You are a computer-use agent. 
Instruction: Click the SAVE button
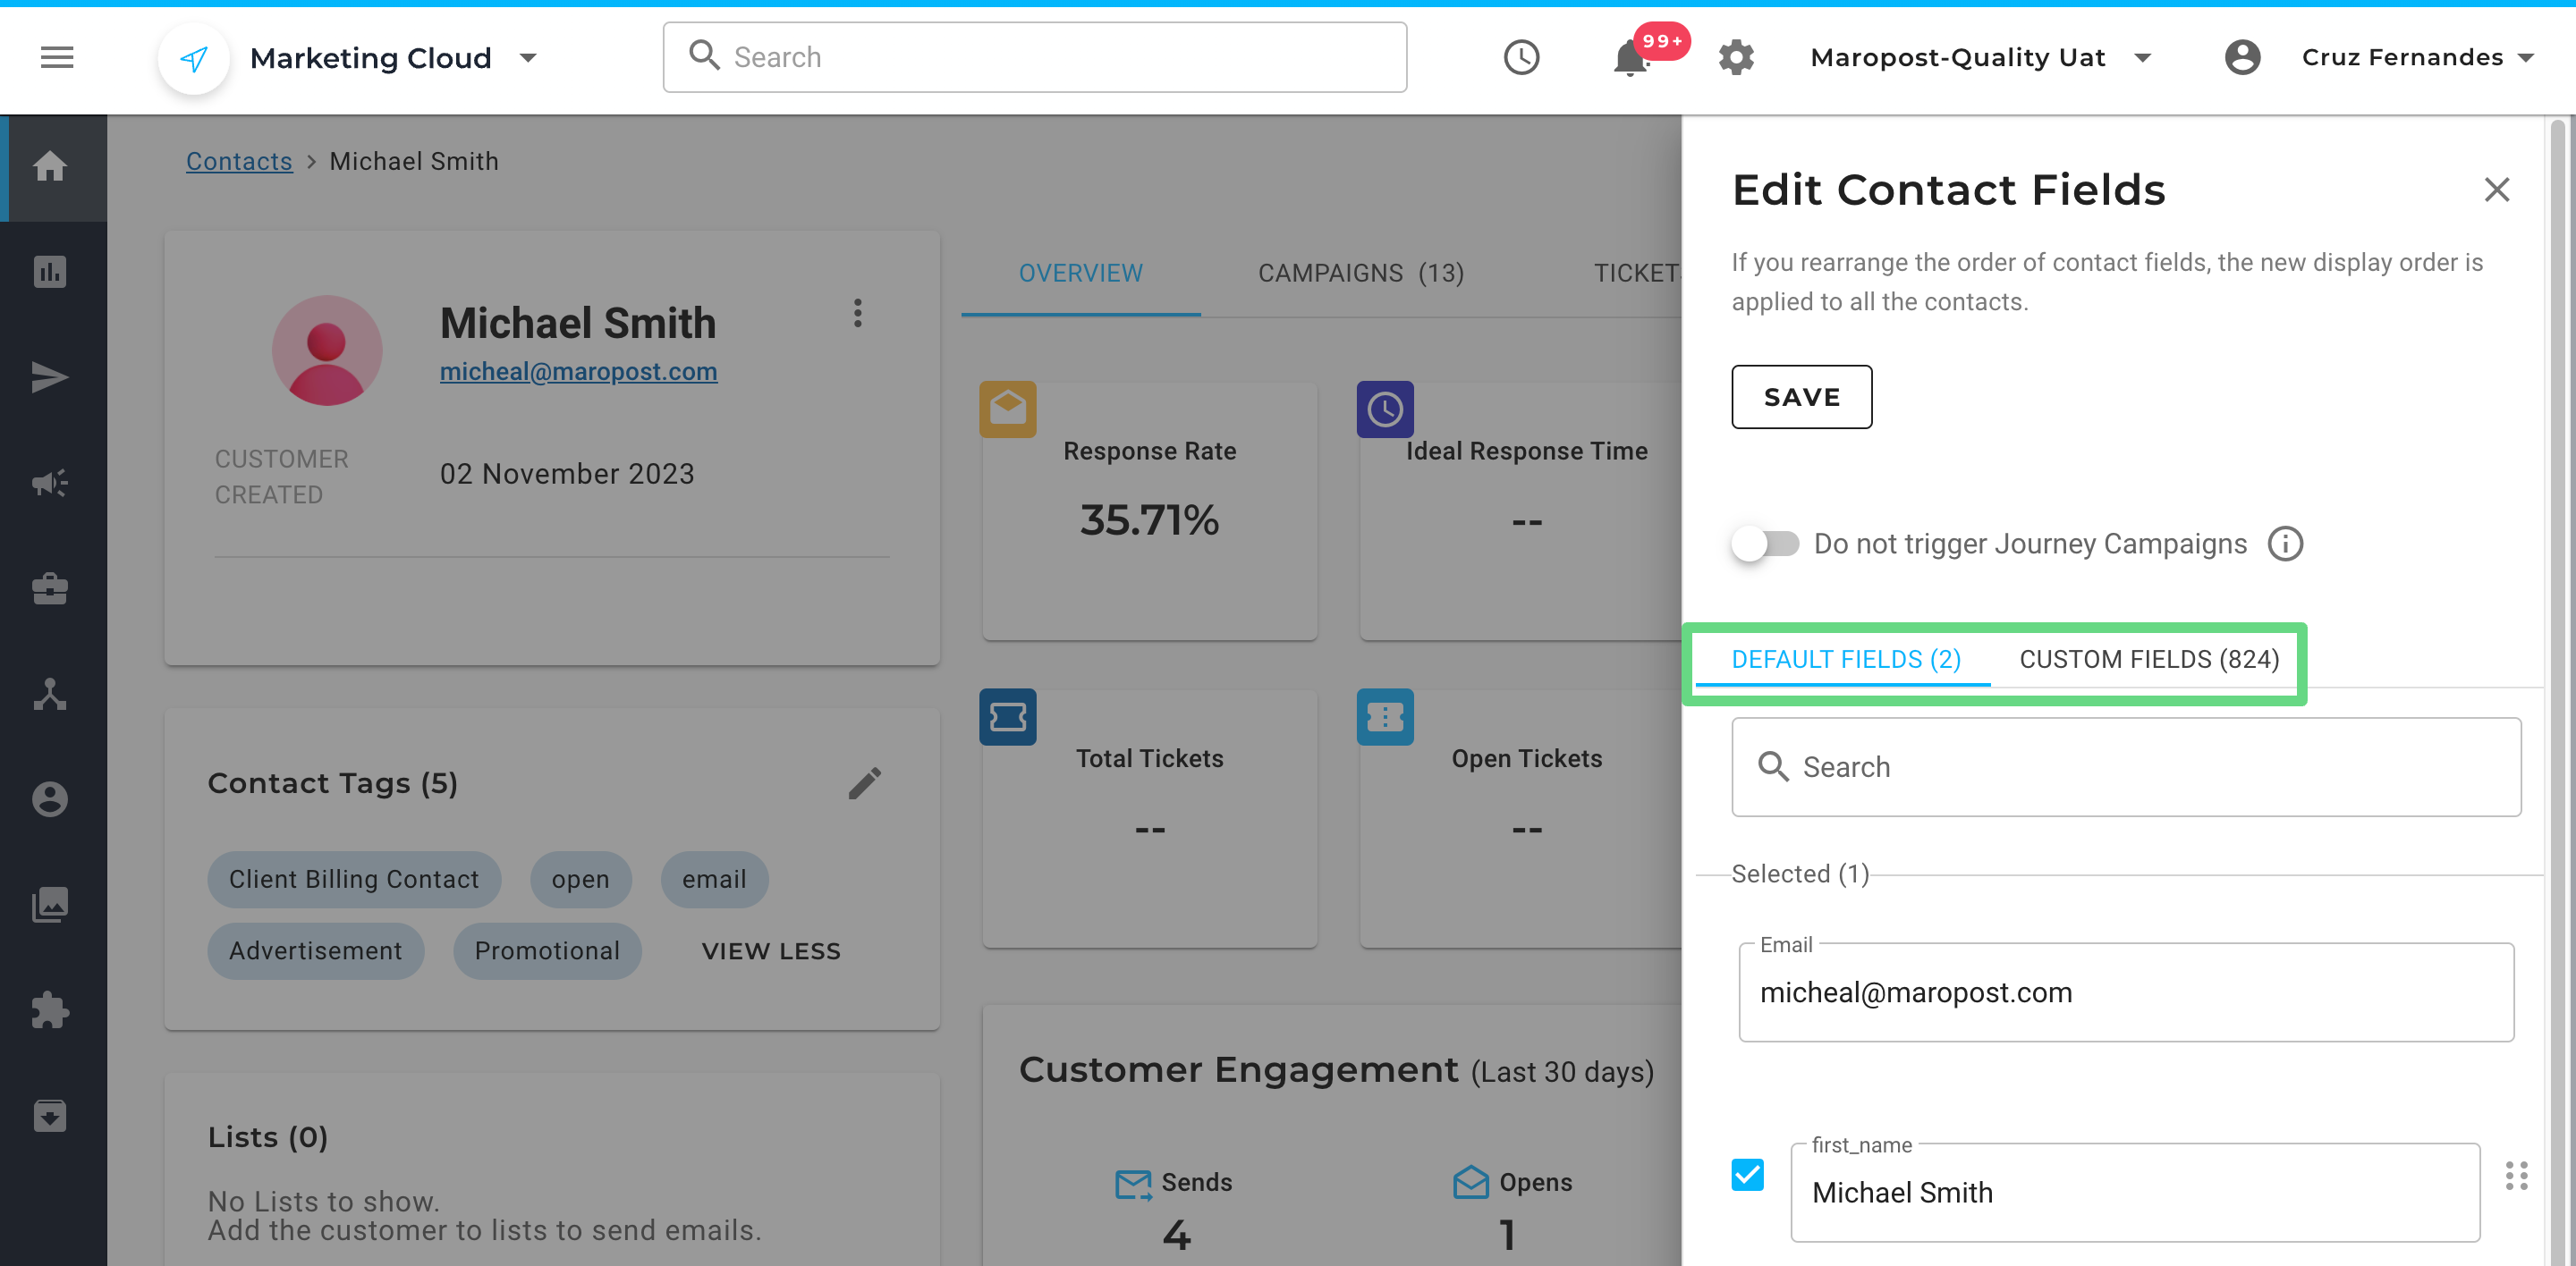(x=1801, y=397)
